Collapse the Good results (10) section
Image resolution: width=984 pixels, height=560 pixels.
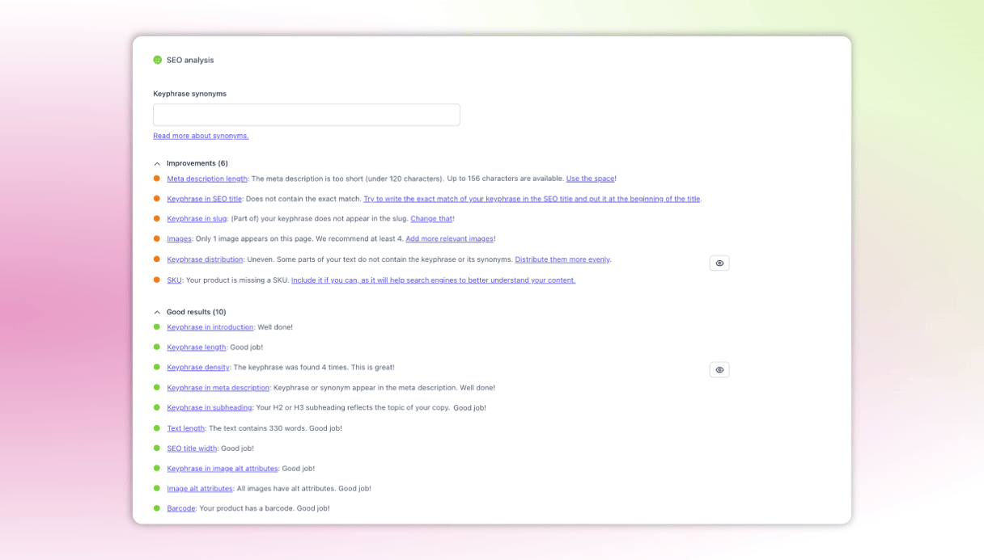pyautogui.click(x=157, y=312)
